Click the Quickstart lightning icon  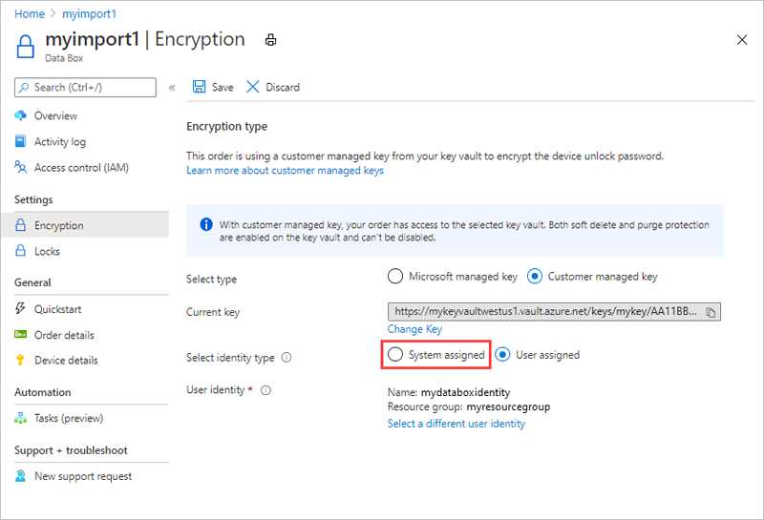click(21, 309)
